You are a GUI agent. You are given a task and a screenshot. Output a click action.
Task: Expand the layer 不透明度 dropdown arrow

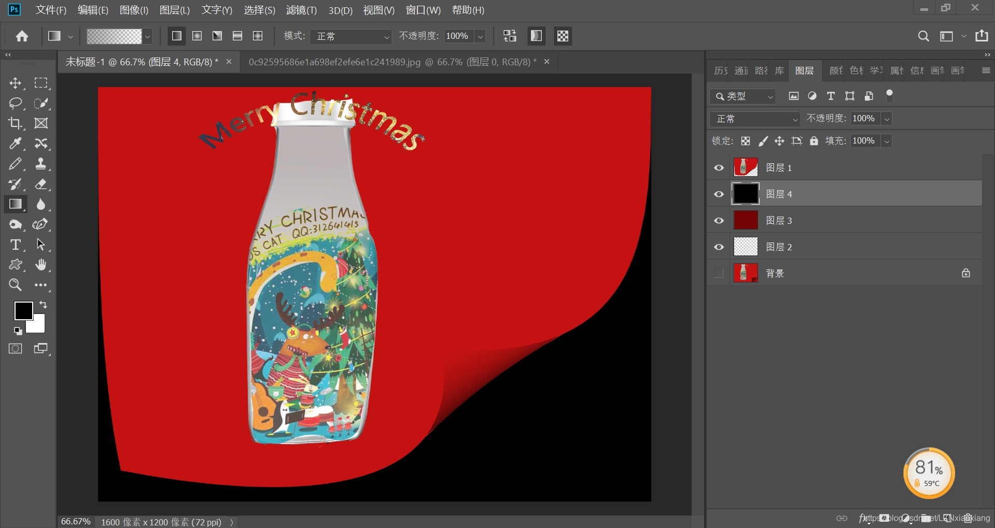click(x=887, y=119)
